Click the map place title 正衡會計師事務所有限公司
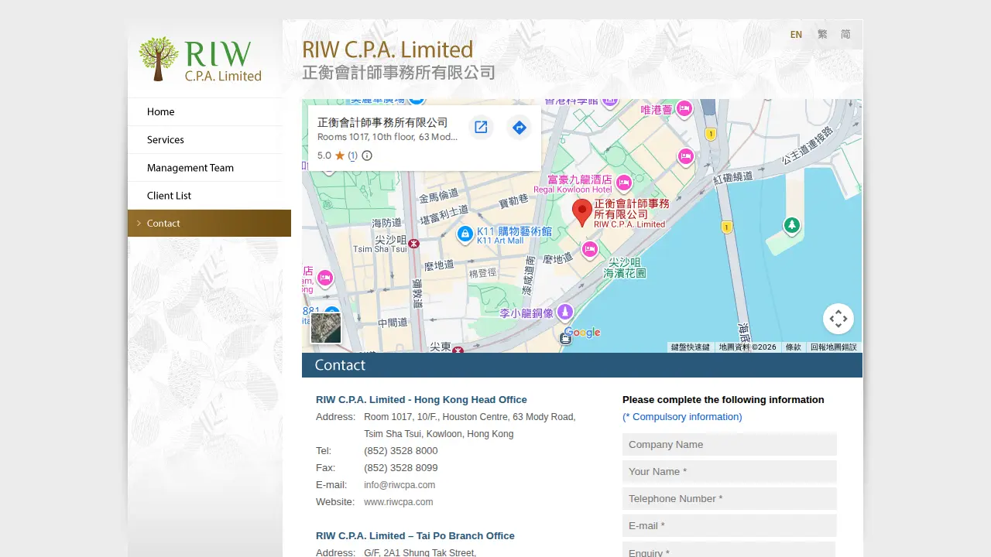Viewport: 991px width, 557px height. coord(382,122)
